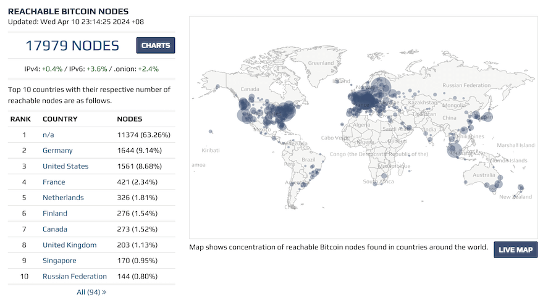
Task: Select the NODES column header
Action: pos(130,119)
